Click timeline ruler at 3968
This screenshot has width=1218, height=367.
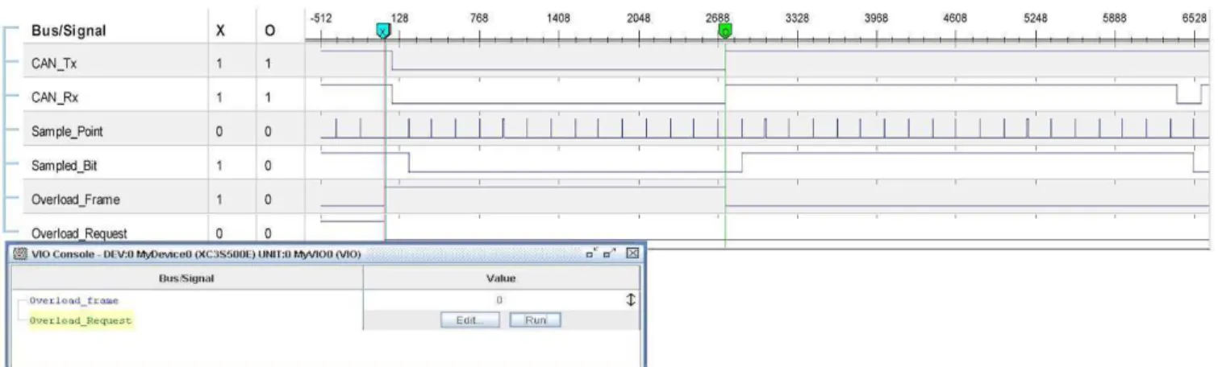(x=875, y=19)
